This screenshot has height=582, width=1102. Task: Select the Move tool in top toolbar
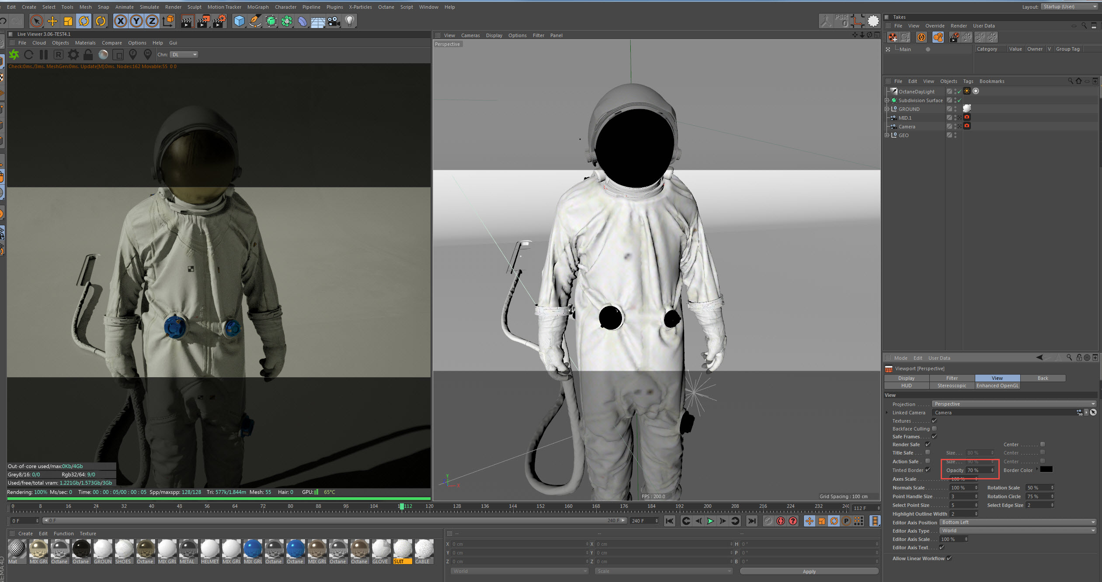52,21
